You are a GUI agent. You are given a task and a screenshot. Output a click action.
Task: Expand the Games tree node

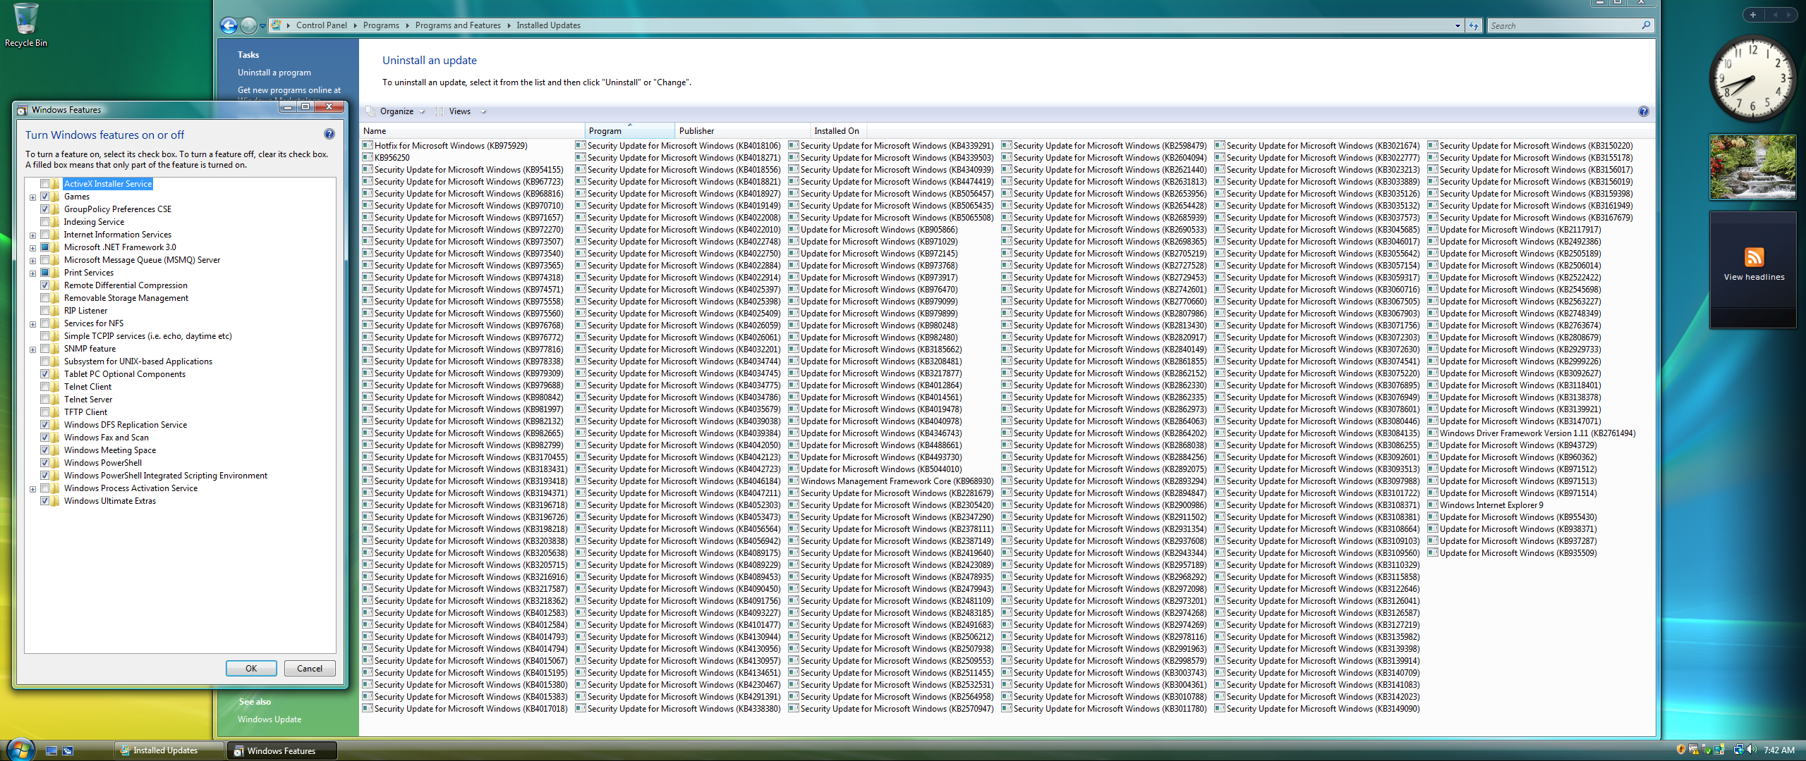point(32,197)
